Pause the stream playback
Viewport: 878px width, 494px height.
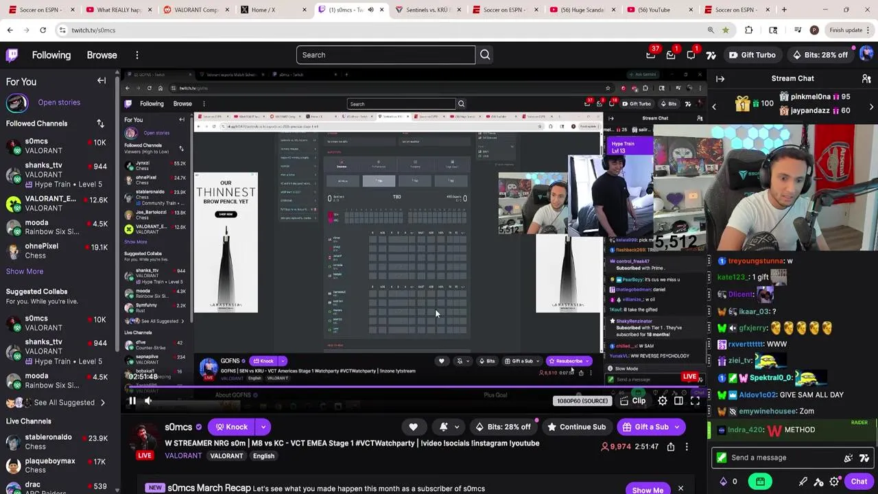(x=132, y=401)
